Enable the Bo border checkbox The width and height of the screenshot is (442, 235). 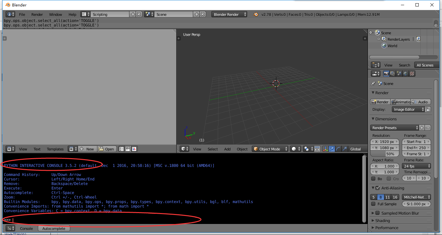(x=373, y=179)
